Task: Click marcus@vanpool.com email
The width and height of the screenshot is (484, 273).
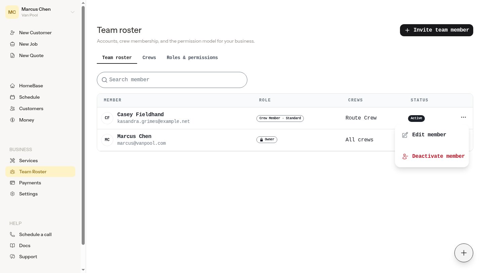Action: 142,143
